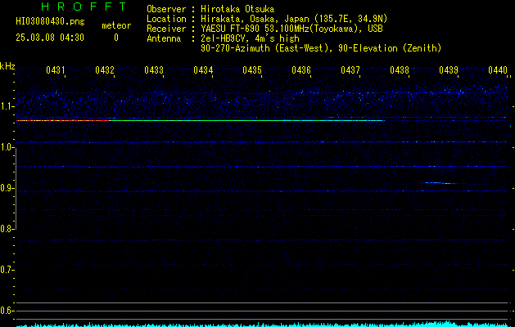Click the 0.7 kHz axis label
This screenshot has height=327, width=515.
6,271
